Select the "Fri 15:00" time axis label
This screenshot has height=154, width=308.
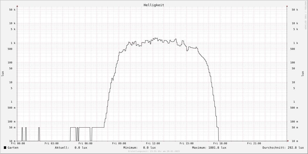click(x=187, y=143)
